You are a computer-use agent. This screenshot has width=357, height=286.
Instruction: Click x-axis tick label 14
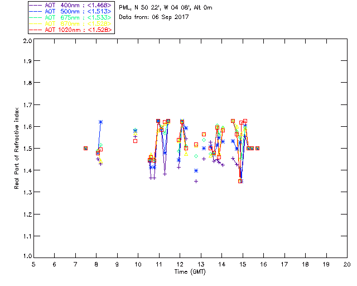[x=222, y=264]
